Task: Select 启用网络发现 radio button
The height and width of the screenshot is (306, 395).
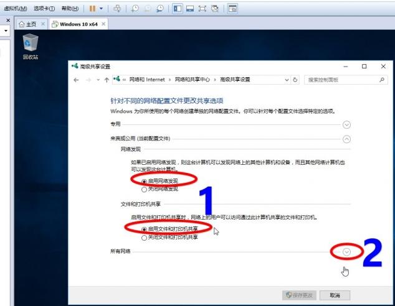Action: (x=144, y=181)
